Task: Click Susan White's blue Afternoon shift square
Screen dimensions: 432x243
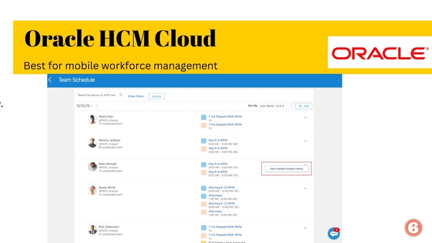Action: click(204, 196)
